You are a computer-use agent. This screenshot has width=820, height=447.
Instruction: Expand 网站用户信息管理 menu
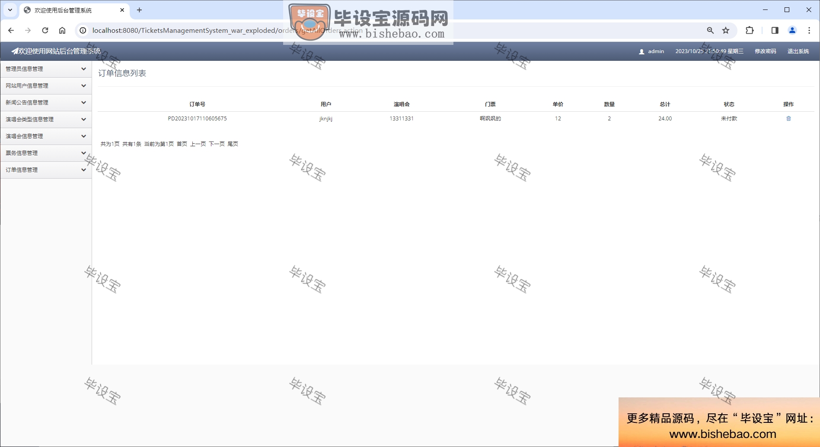click(46, 86)
